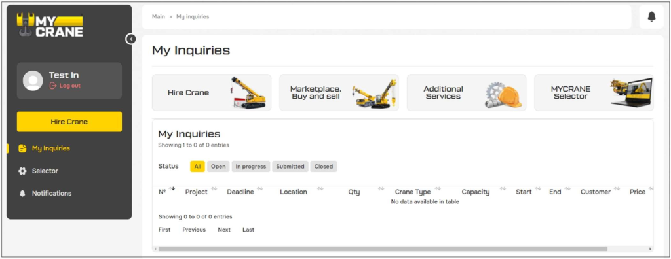Open the Marketplace. Buy and sell card
671x259 pixels.
[339, 93]
